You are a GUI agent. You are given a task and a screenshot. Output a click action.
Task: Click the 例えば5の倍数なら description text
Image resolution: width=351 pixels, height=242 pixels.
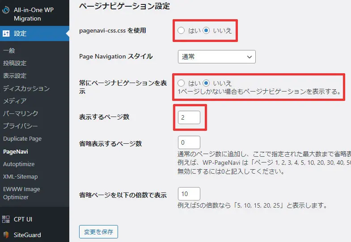[253, 205]
